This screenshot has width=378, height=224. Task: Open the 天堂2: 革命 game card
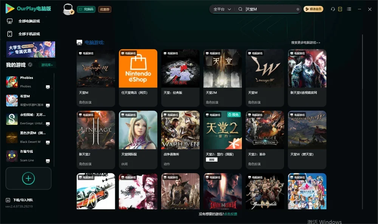(265, 140)
